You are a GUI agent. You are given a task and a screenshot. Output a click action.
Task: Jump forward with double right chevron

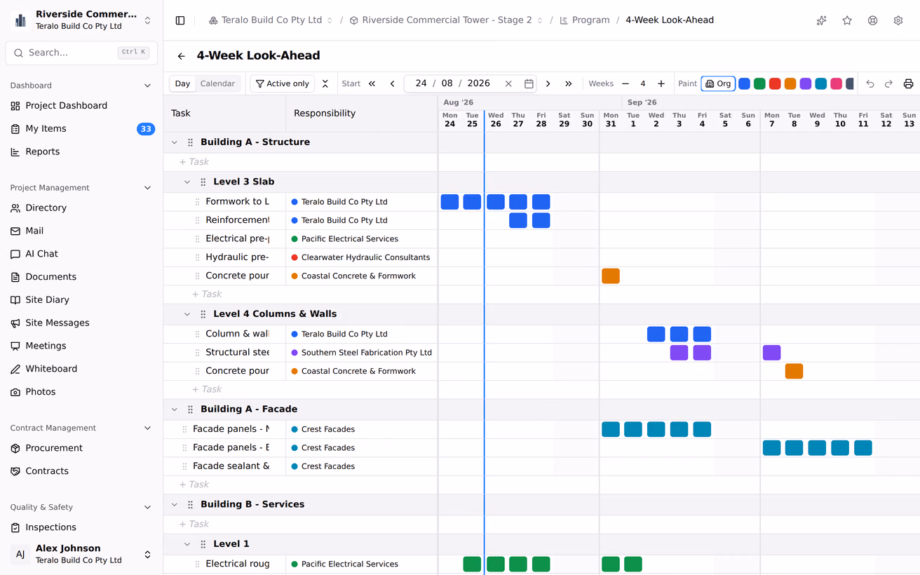pos(569,83)
